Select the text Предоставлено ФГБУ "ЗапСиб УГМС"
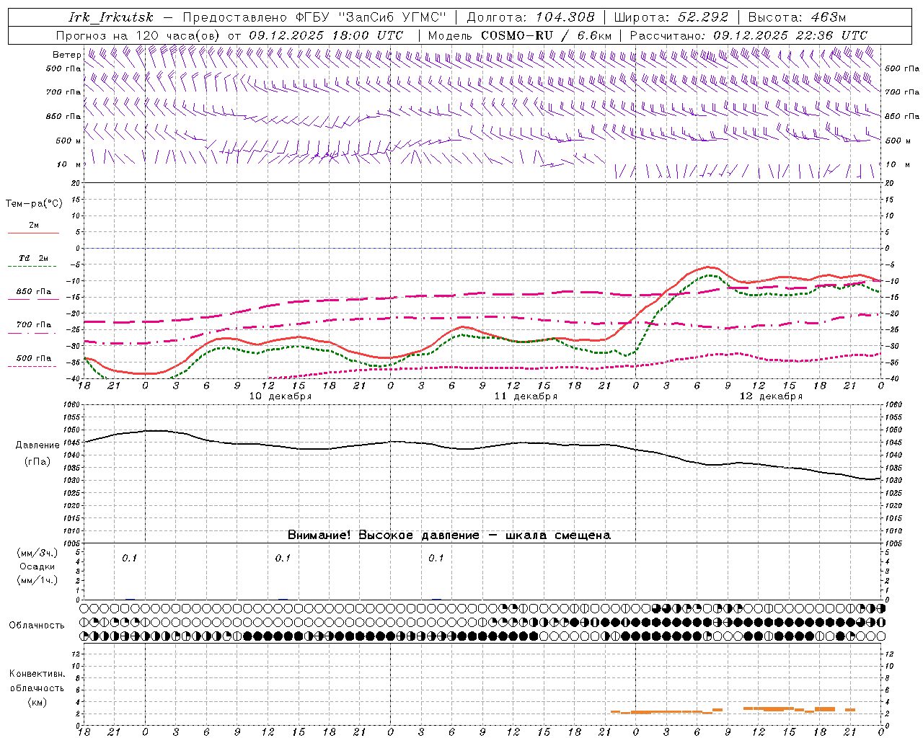This screenshot has height=738, width=923. tap(315, 17)
